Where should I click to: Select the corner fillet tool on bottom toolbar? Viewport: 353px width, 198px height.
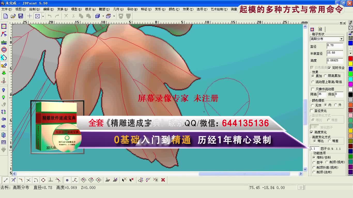21,180
